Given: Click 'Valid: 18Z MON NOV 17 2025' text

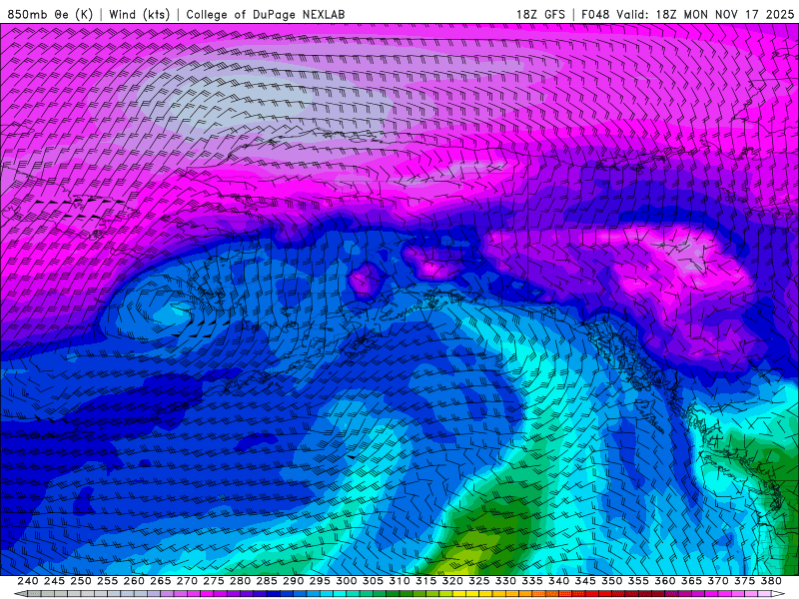Looking at the screenshot, I should coord(705,14).
